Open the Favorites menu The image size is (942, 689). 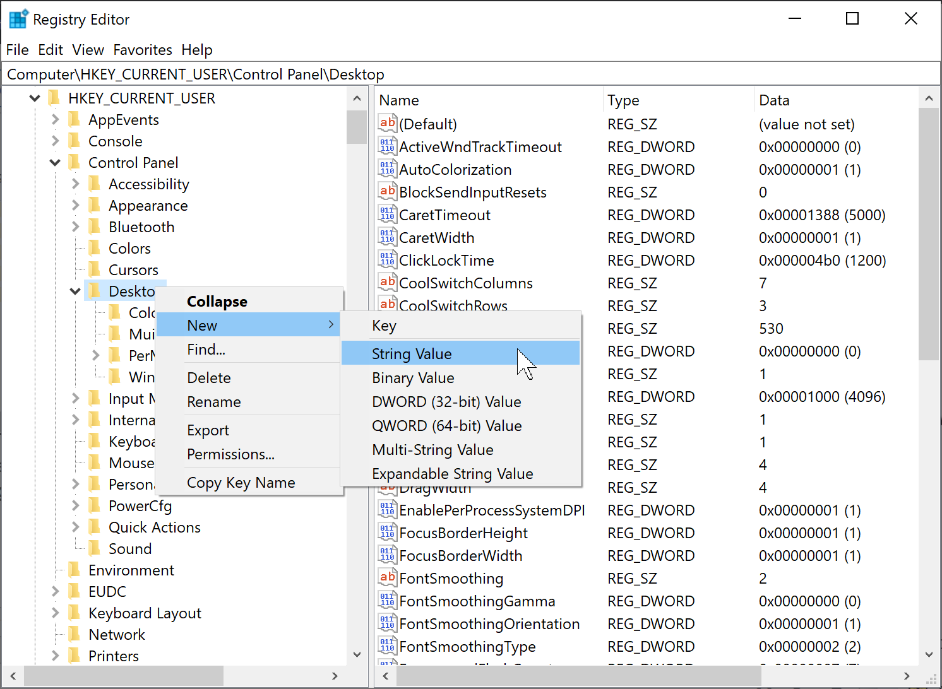[143, 50]
